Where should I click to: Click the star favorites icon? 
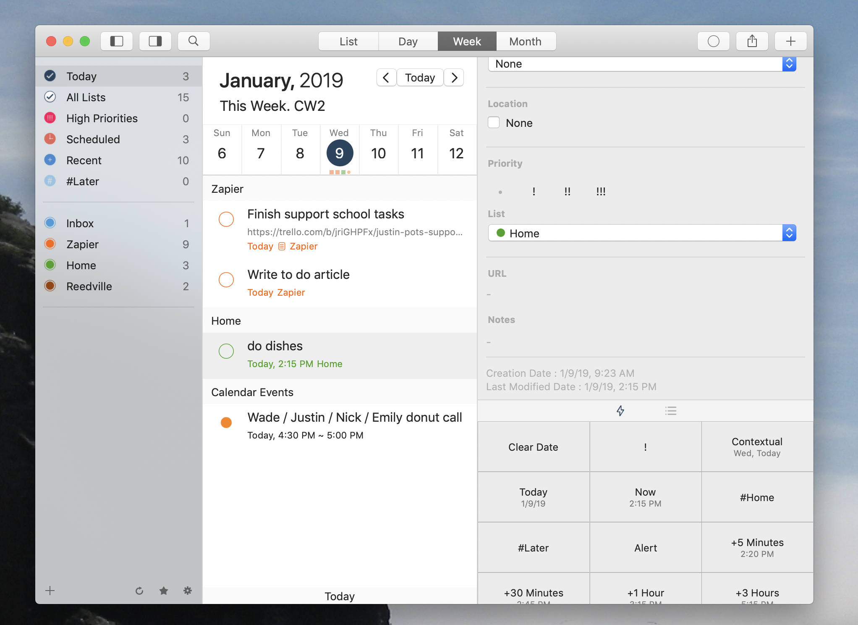point(164,591)
